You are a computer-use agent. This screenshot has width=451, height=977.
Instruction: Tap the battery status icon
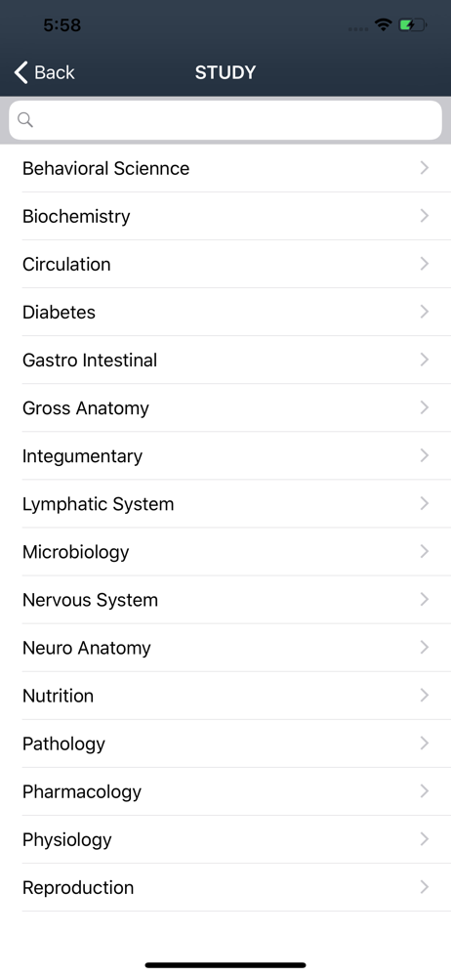(x=412, y=25)
